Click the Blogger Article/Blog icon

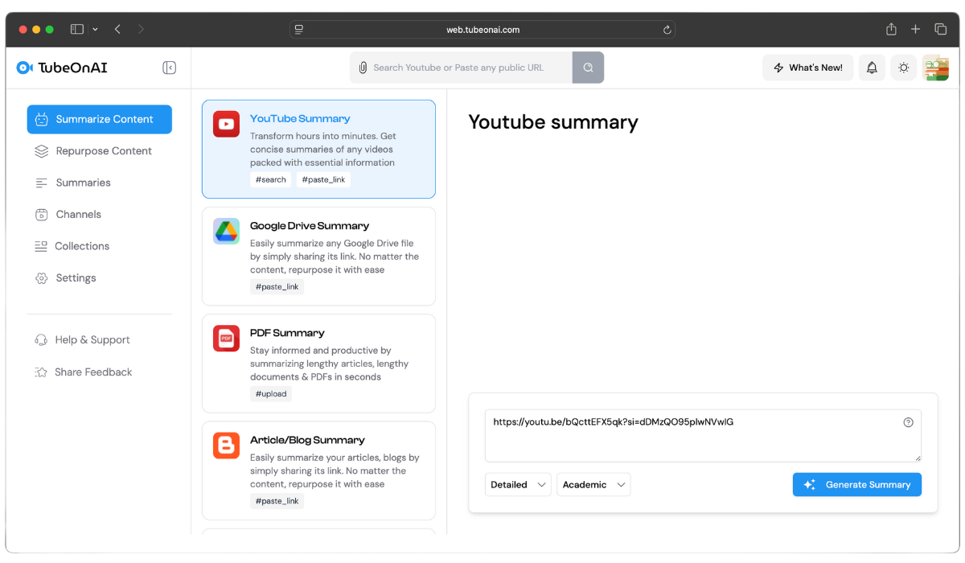click(226, 446)
